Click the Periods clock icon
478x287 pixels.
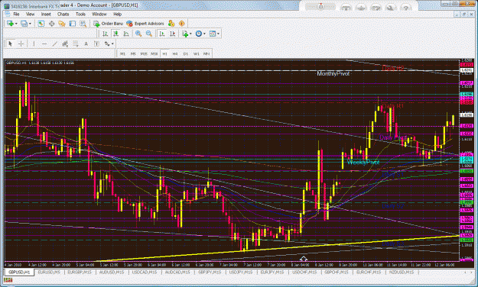(x=199, y=34)
